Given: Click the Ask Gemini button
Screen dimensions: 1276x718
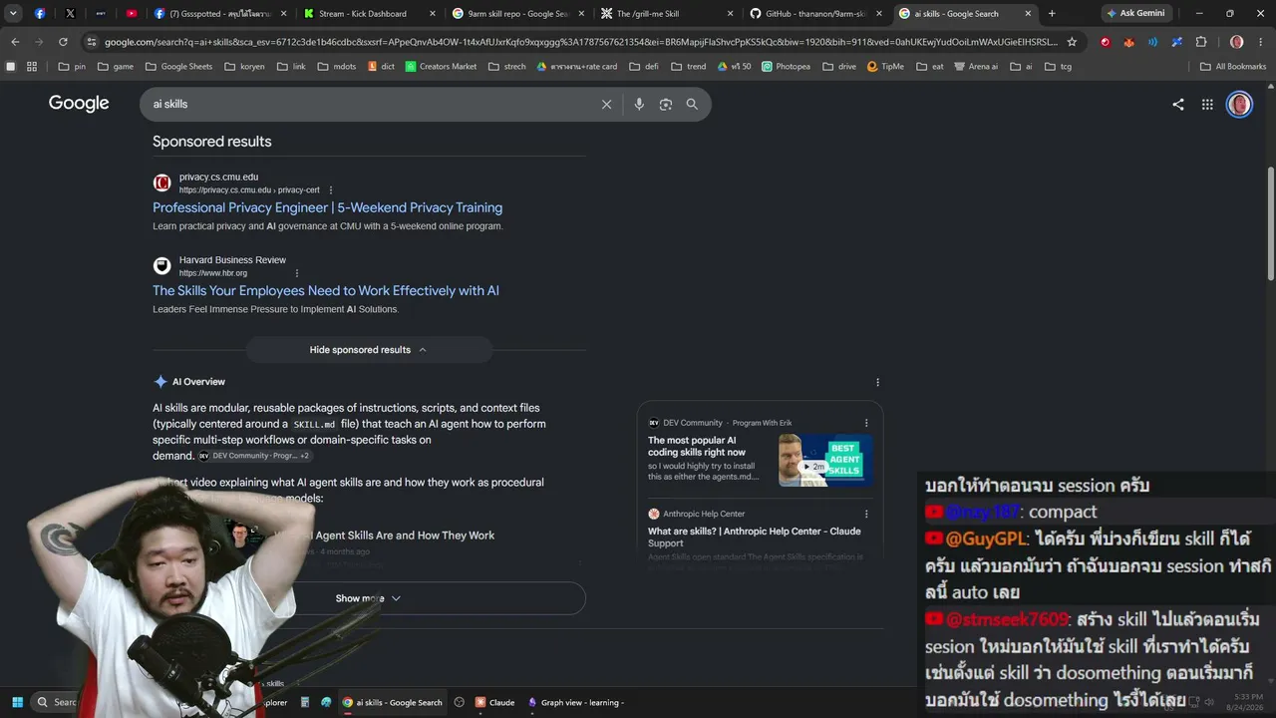Looking at the screenshot, I should [1135, 14].
